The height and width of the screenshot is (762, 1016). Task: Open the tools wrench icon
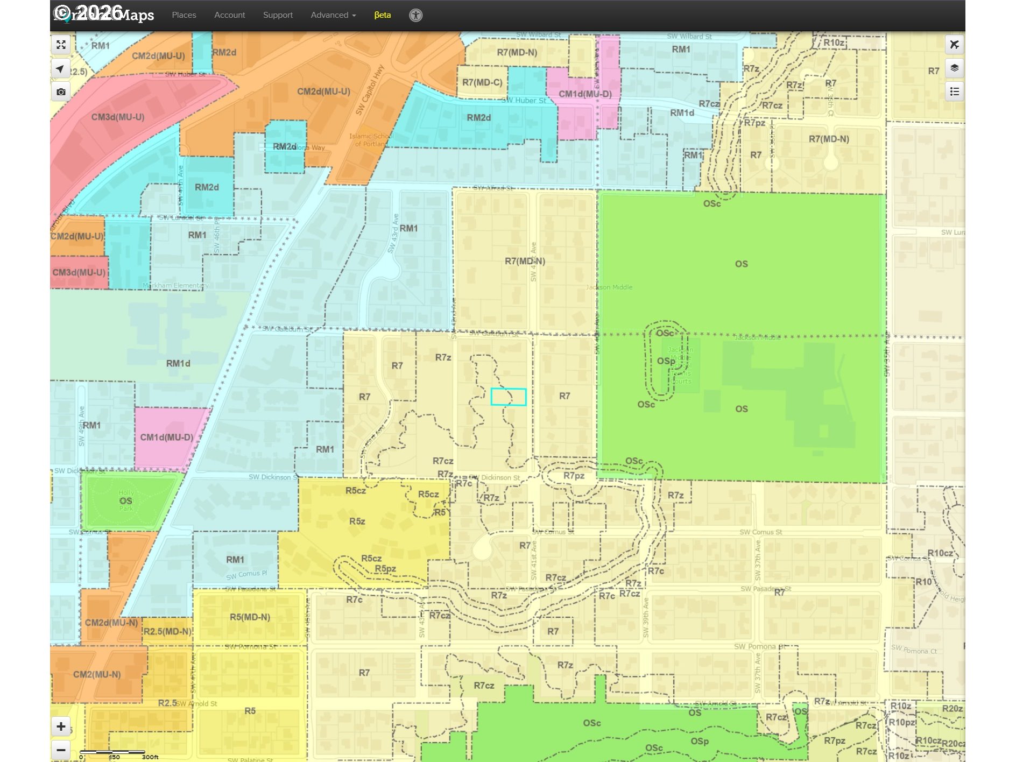954,45
